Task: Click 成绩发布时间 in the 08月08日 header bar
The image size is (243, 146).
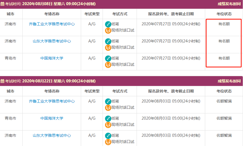Action: tap(229, 4)
